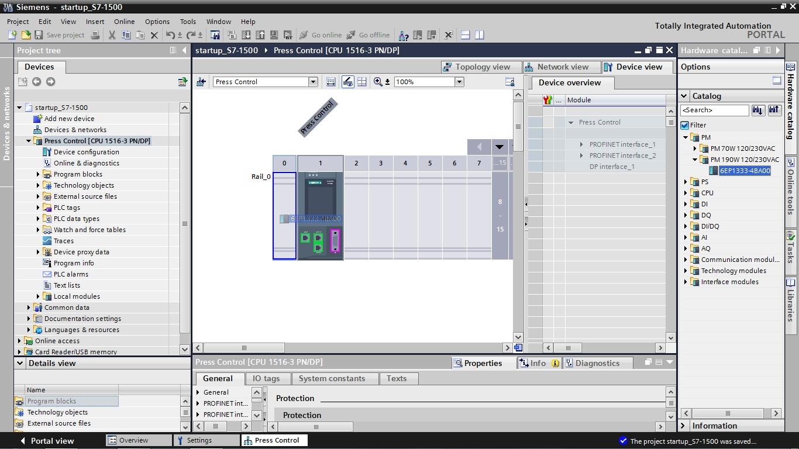The width and height of the screenshot is (799, 449).
Task: Click the Go to network view icon
Action: pyautogui.click(x=201, y=82)
